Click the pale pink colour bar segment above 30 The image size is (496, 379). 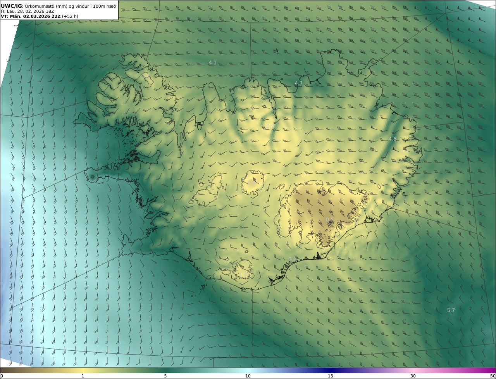(413, 370)
